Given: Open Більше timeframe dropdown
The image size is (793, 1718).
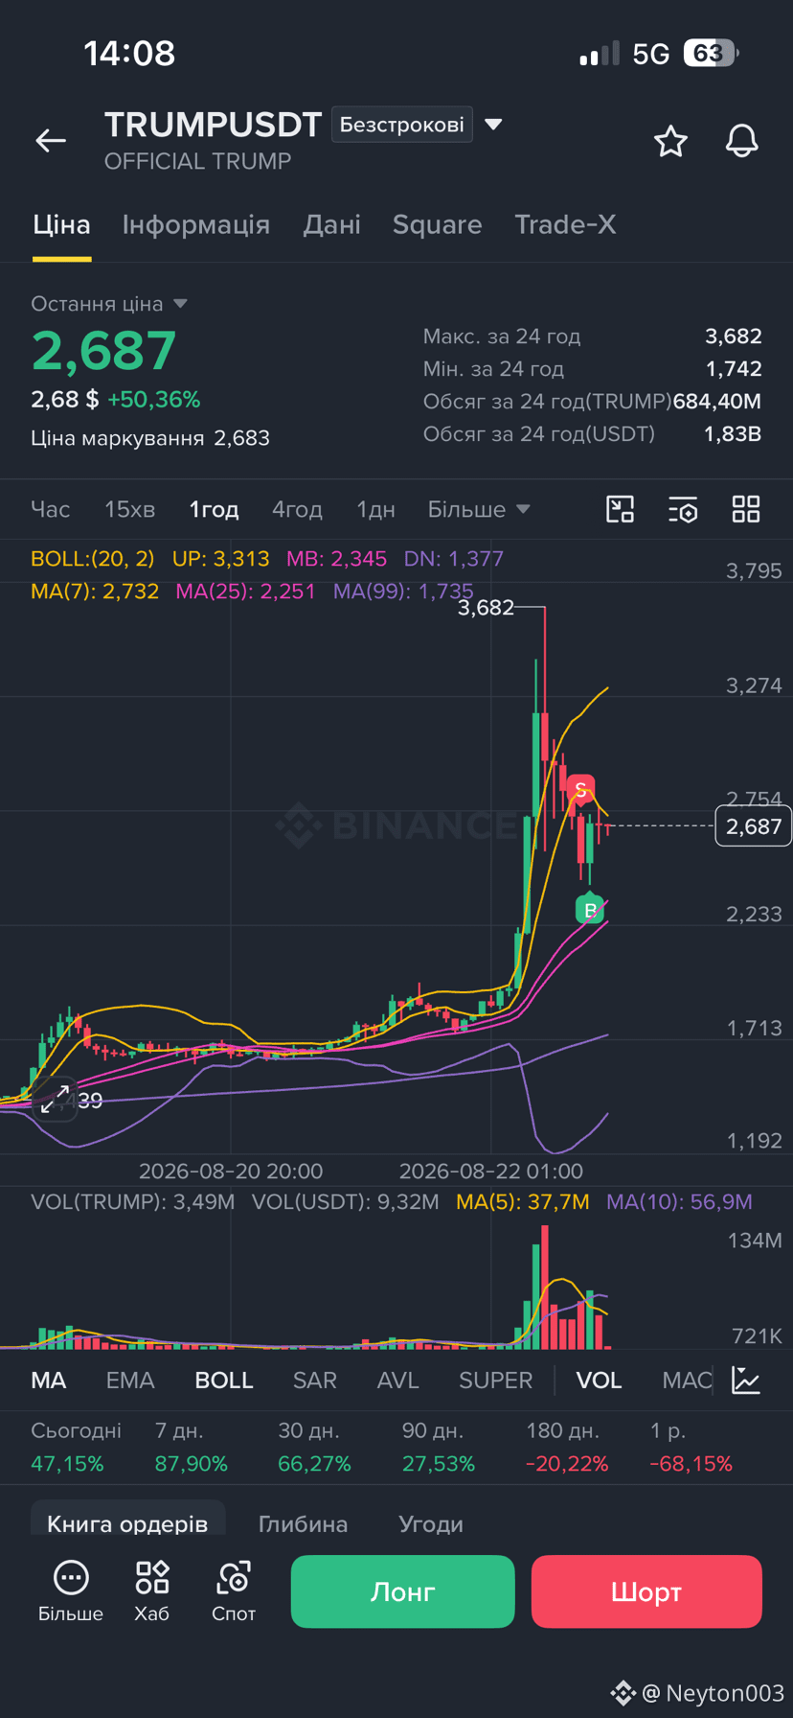Looking at the screenshot, I should tap(479, 509).
